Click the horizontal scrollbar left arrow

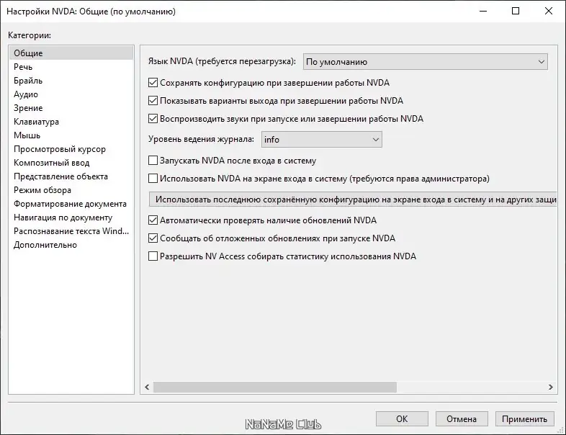pyautogui.click(x=147, y=387)
